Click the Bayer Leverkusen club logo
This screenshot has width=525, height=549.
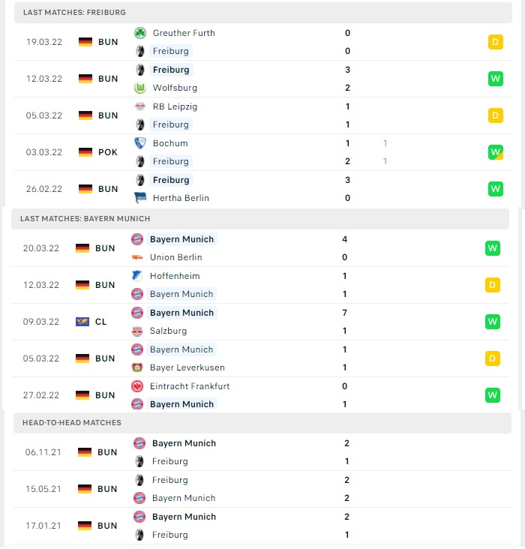pos(137,367)
